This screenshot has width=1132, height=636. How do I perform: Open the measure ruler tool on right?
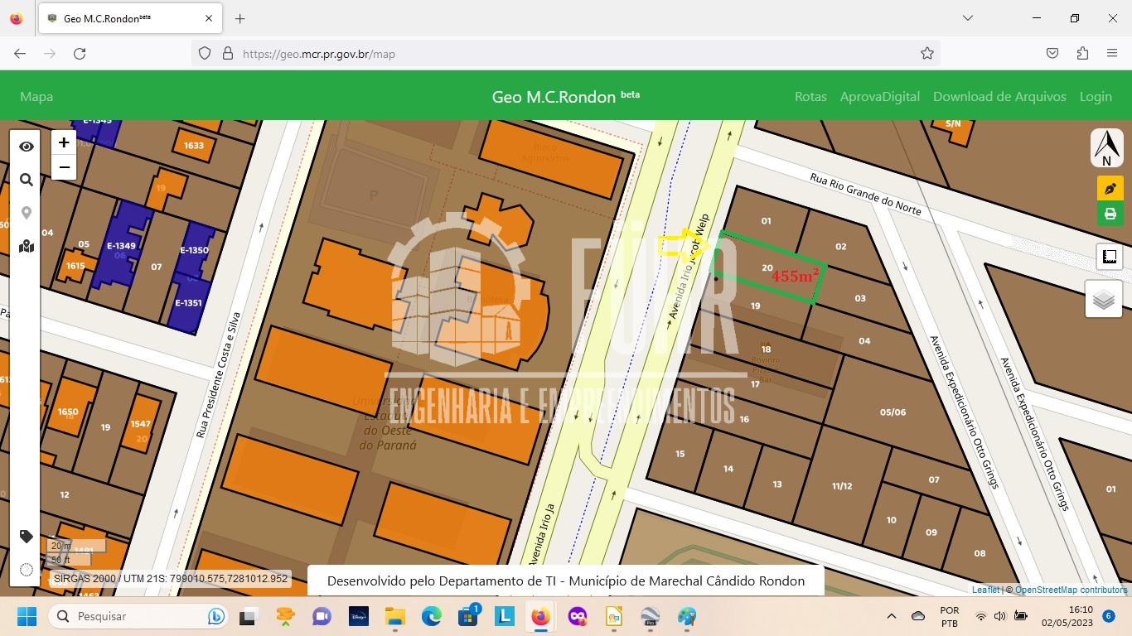(x=1110, y=257)
